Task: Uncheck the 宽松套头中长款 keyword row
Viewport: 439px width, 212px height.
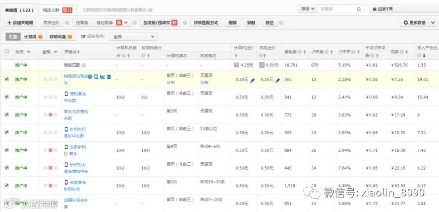Action: coord(7,96)
